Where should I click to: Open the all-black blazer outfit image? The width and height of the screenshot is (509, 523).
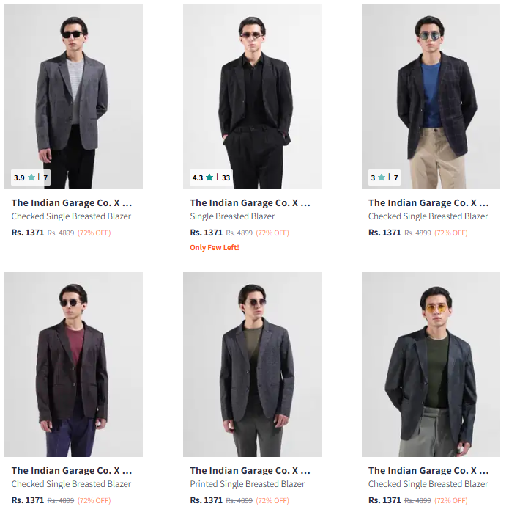coord(252,95)
